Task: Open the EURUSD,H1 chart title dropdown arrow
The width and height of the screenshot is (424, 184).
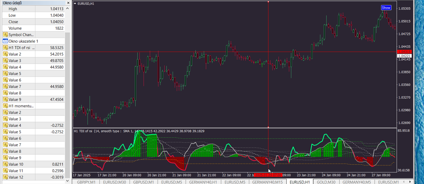Action: (75, 3)
